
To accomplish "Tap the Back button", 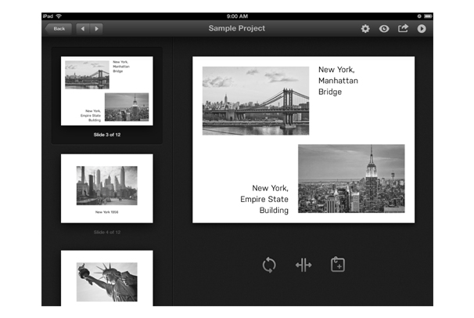I will (x=58, y=29).
